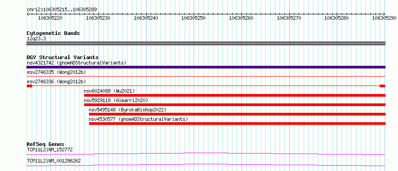Screen dimensions: 398x171
Task: Click ruler position 106305220
Action: tap(50, 18)
